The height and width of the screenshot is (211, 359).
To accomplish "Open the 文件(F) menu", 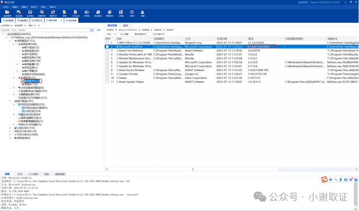I will [x=6, y=7].
